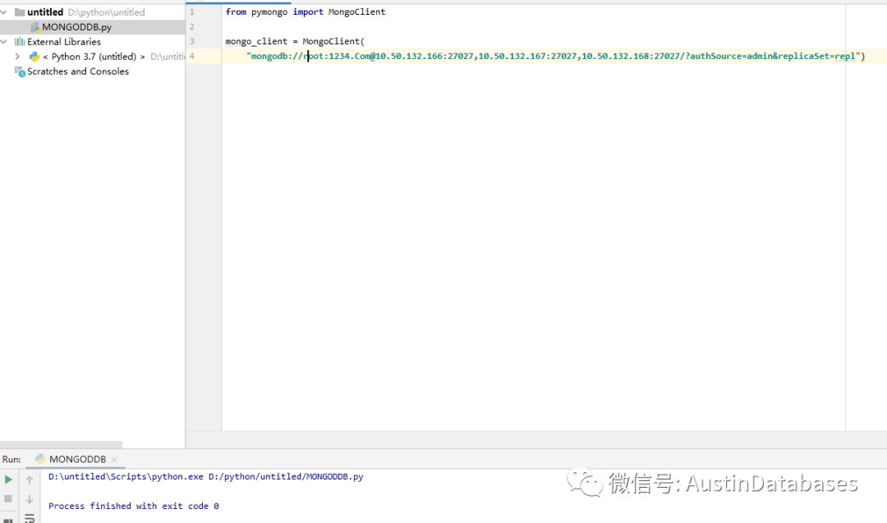Rerun MONGODDB with the green play icon
Screen dimensions: 887x523
point(8,479)
